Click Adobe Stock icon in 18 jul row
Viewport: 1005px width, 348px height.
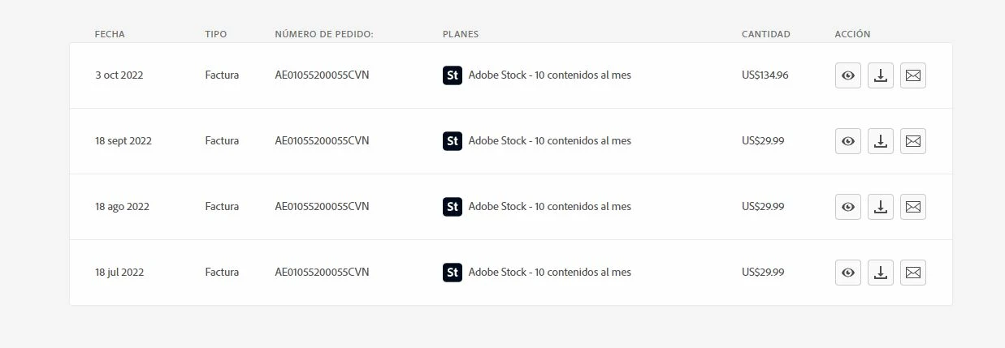pyautogui.click(x=452, y=273)
